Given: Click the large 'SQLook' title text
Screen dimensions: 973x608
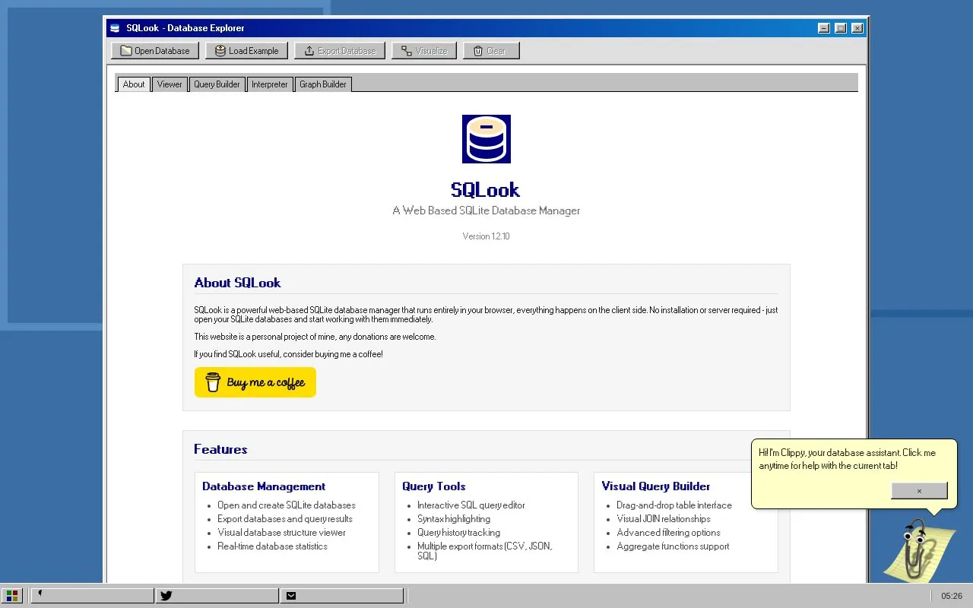Looking at the screenshot, I should point(485,189).
